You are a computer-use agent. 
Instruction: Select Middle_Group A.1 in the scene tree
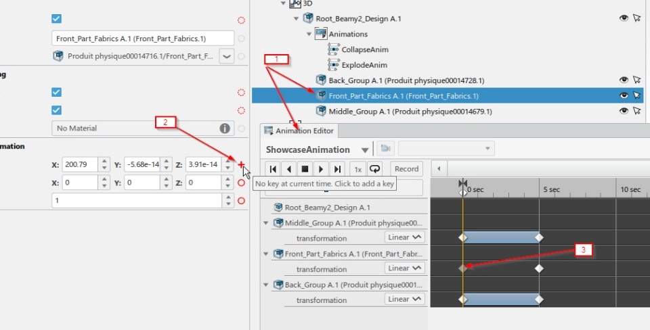point(410,112)
